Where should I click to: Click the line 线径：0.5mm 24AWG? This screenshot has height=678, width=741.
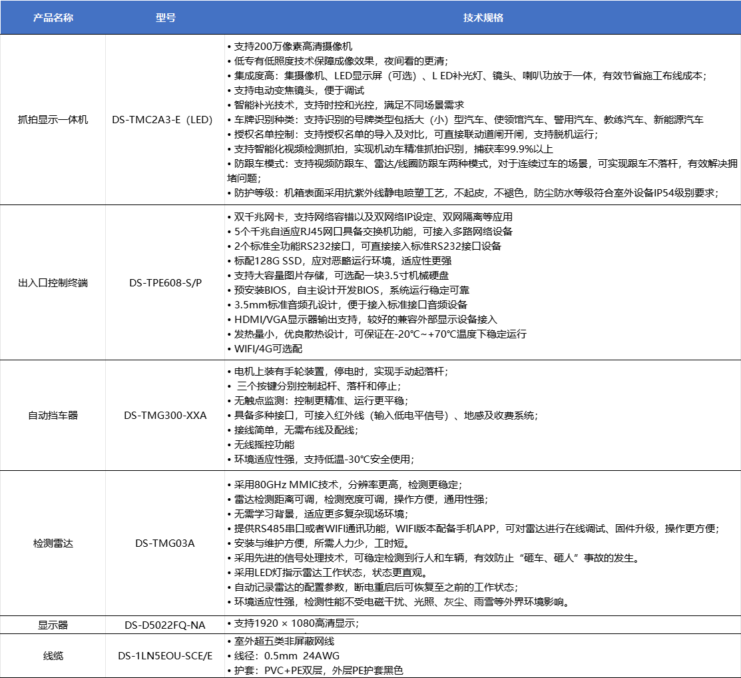pos(284,656)
